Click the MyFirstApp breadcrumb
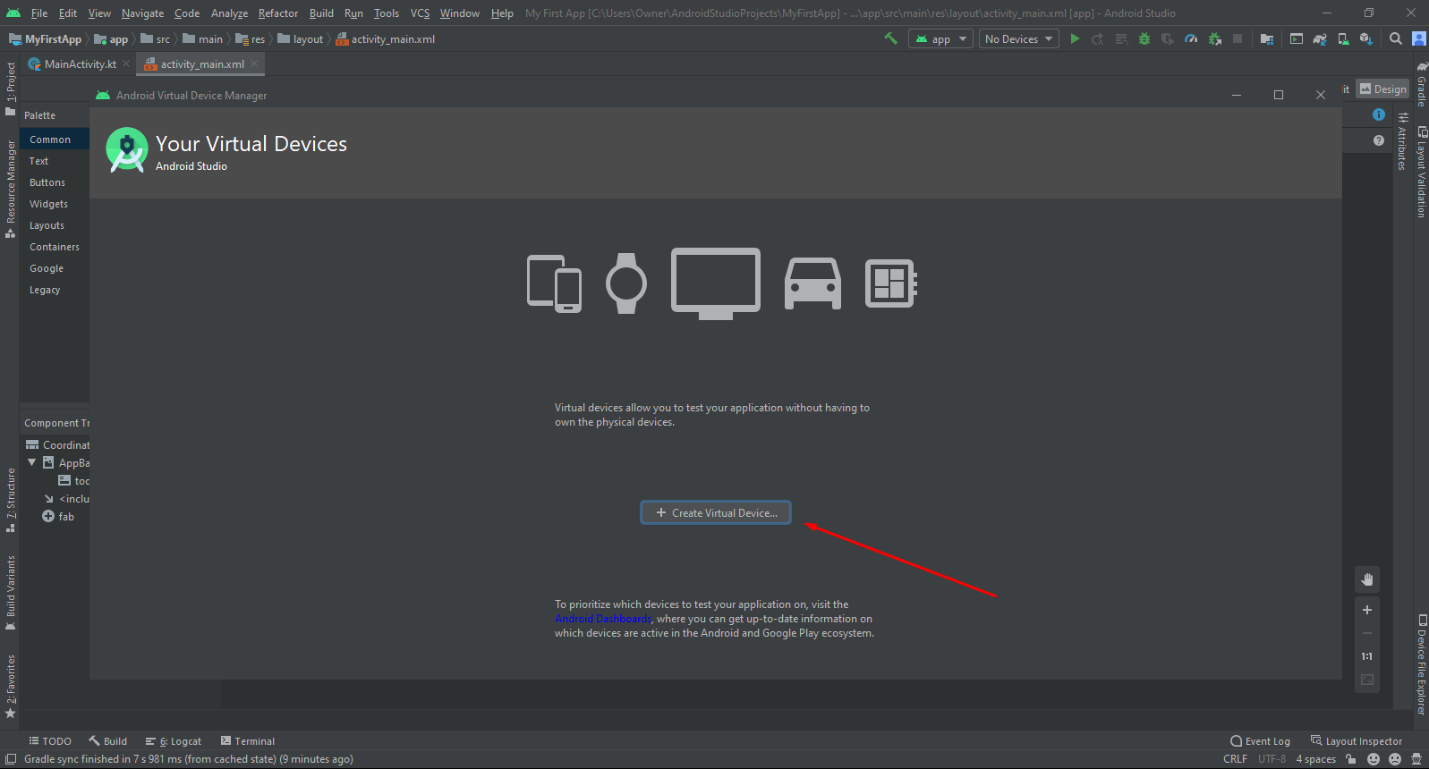The image size is (1429, 769). pos(45,39)
